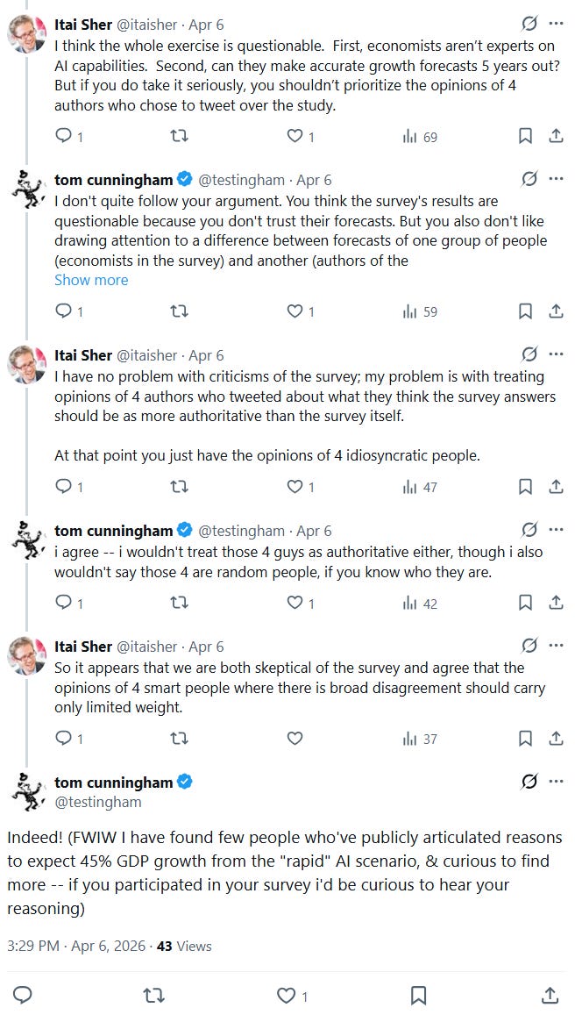Open @testingham handle under main tweet author
The width and height of the screenshot is (575, 1015).
[x=97, y=802]
